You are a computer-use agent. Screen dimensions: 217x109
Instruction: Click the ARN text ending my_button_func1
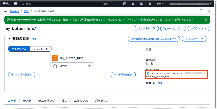pos(176,75)
